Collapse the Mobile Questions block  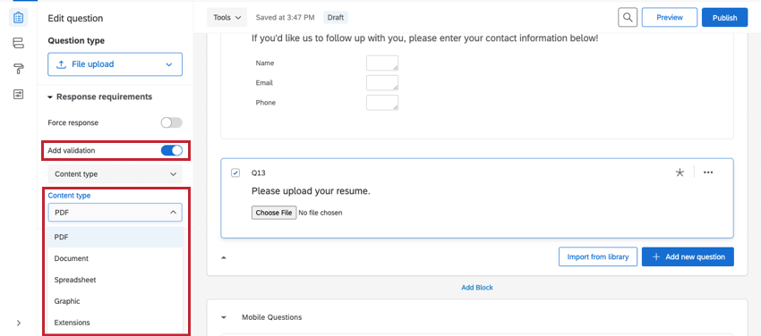click(224, 317)
